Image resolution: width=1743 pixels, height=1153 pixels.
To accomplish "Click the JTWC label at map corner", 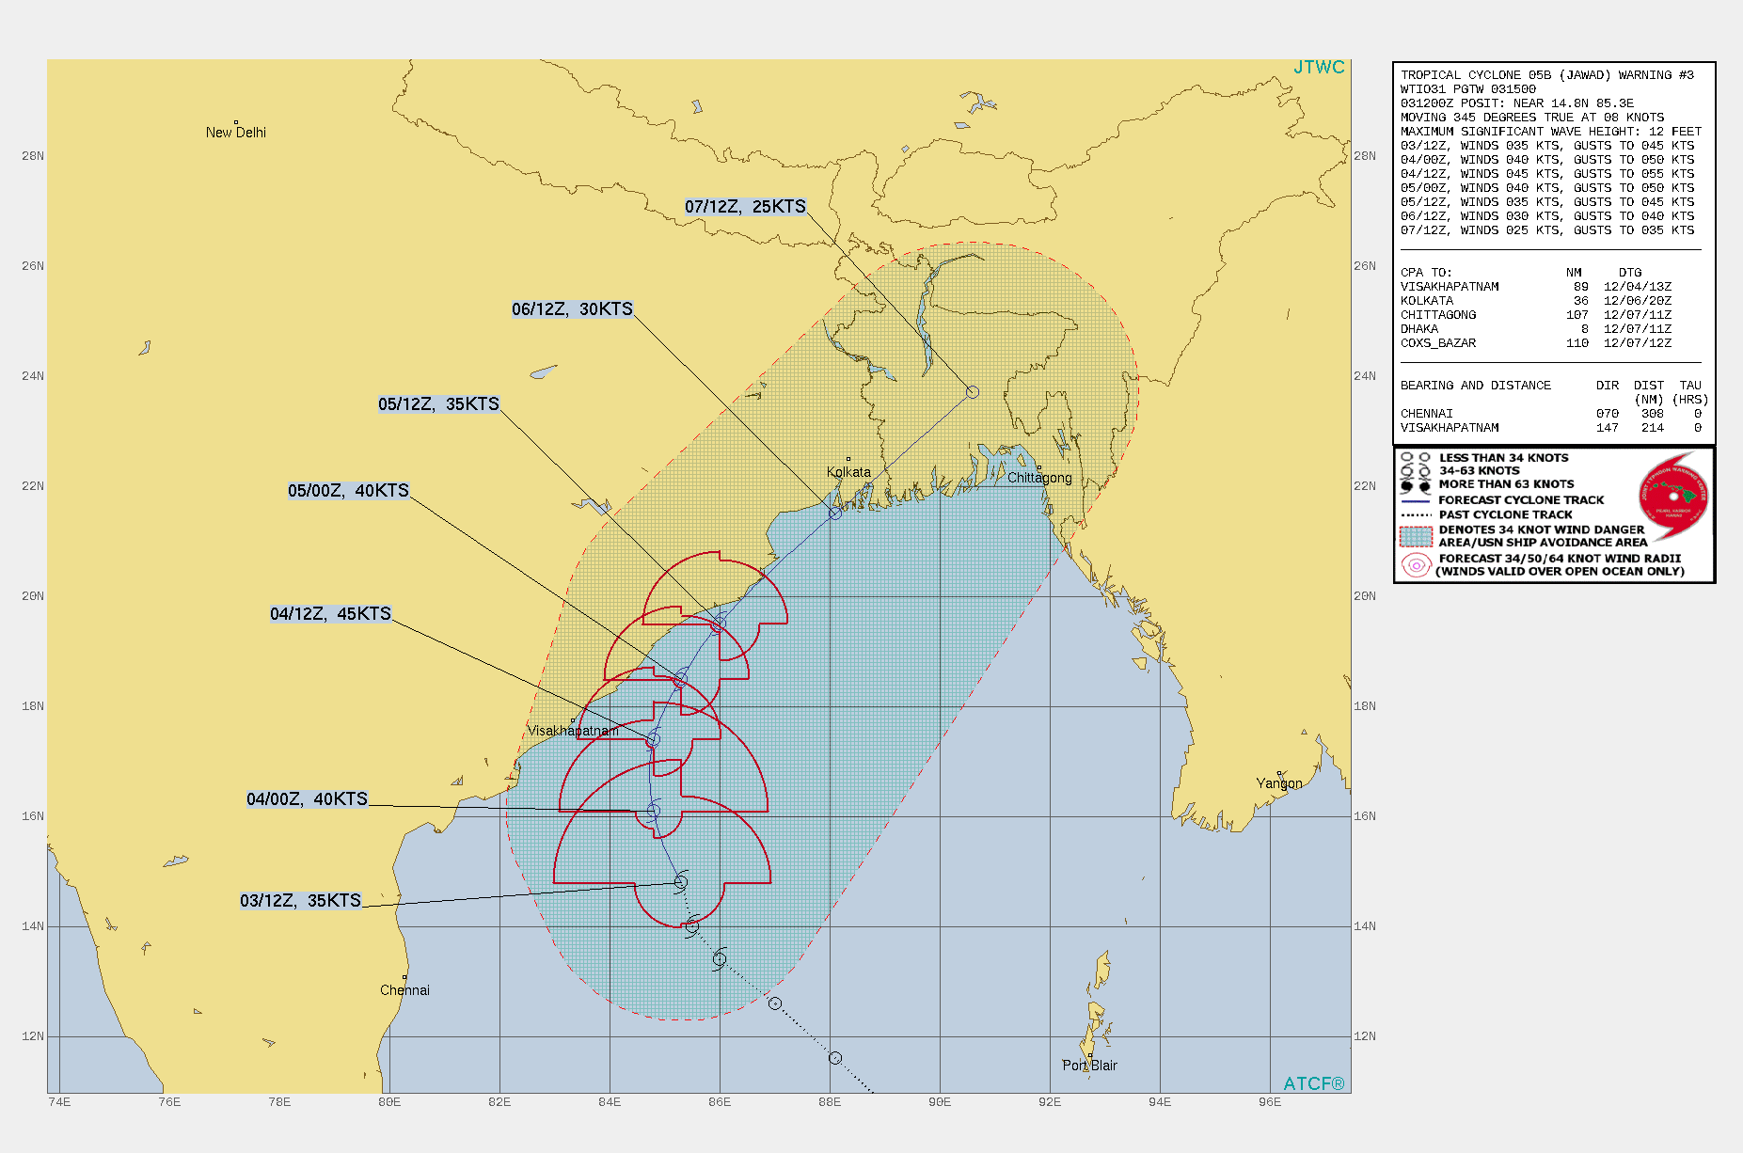I will (x=1319, y=67).
